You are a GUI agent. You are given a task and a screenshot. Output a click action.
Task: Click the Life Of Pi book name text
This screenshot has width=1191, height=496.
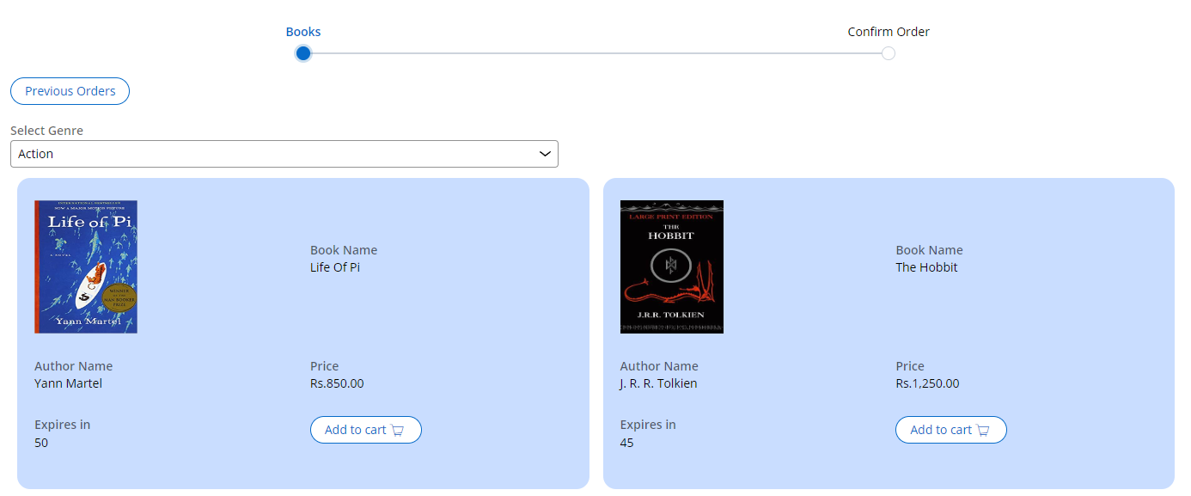335,267
